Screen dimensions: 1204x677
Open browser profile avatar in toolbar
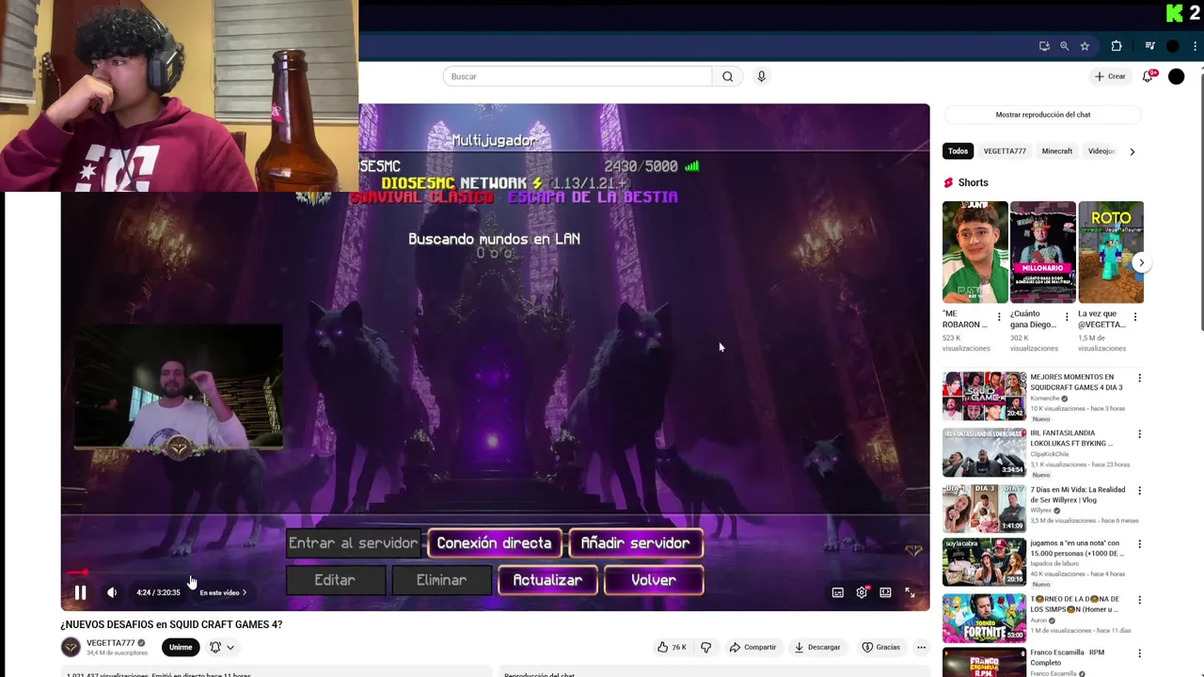[1172, 46]
